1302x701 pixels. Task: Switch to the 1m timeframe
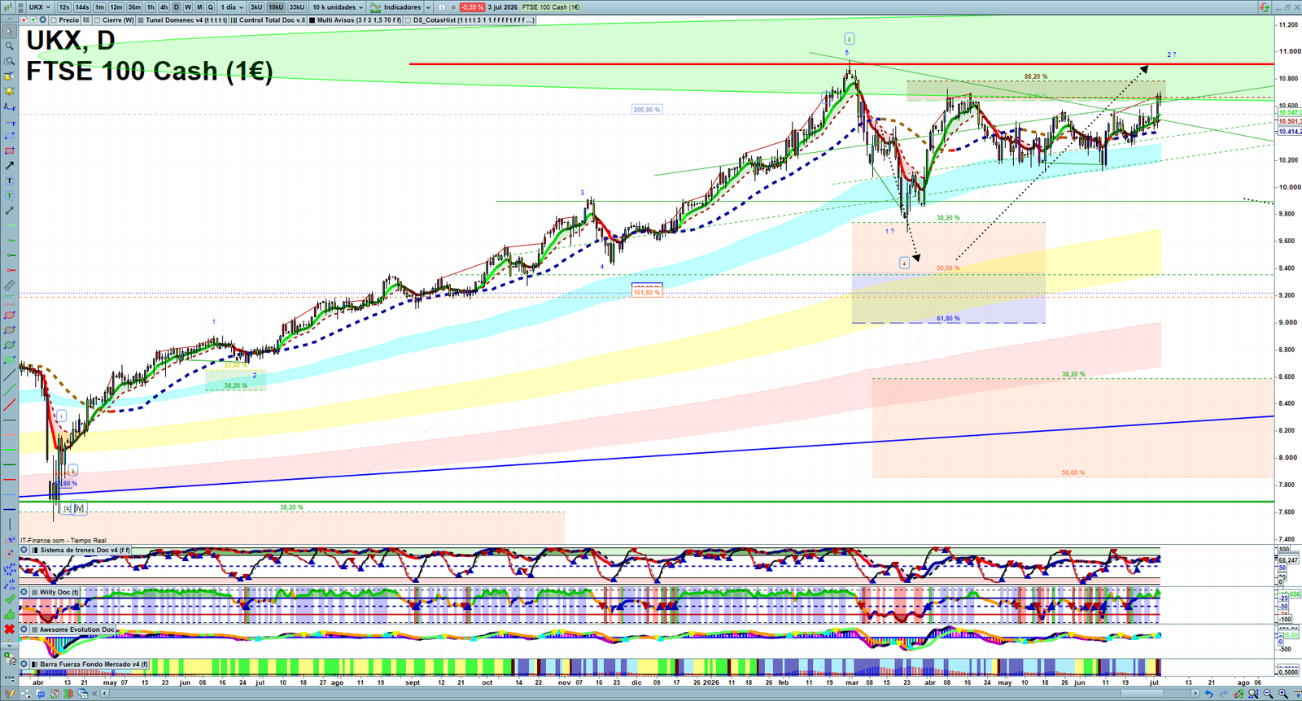(99, 7)
